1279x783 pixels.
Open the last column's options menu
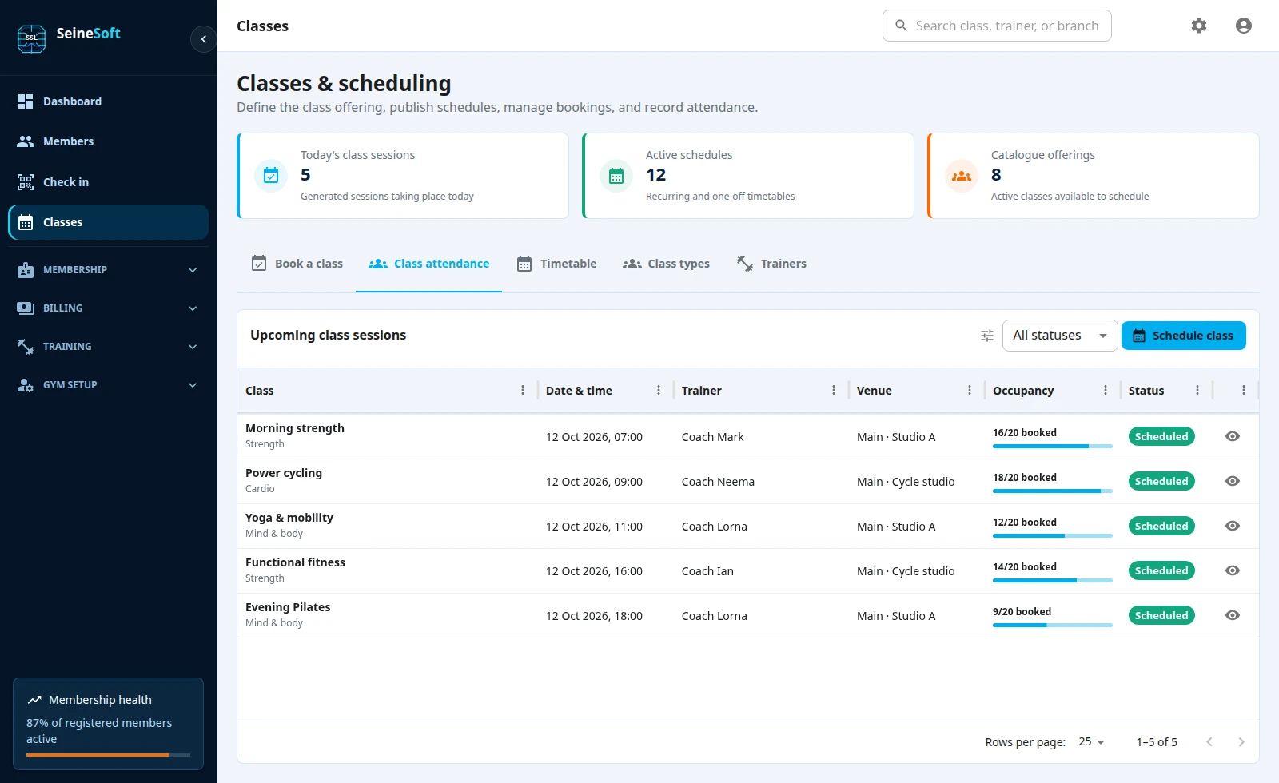(x=1244, y=390)
